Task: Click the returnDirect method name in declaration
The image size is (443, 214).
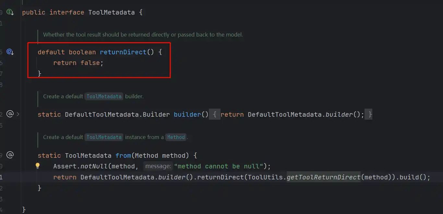Action: point(123,52)
